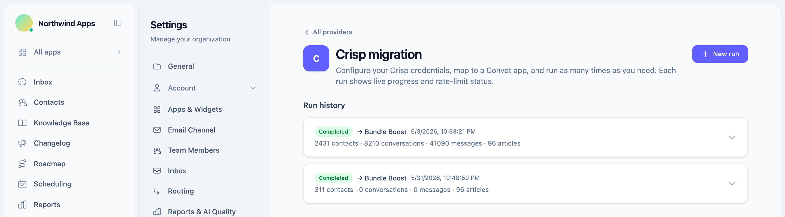Click the Knowledge Base book icon
The width and height of the screenshot is (785, 217).
(22, 123)
